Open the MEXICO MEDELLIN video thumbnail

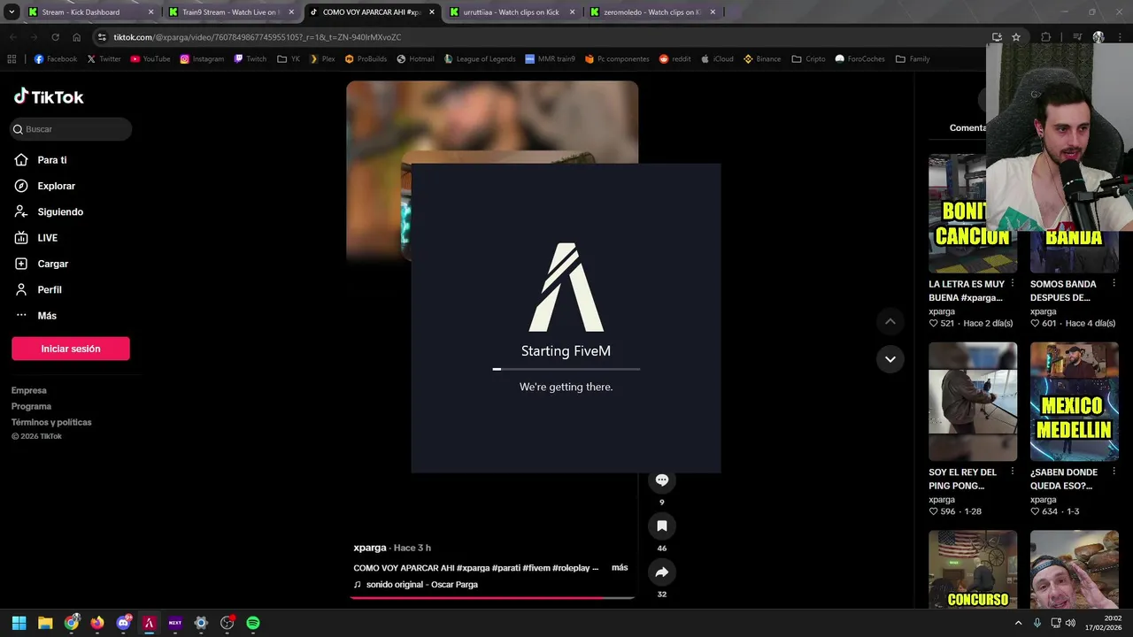click(1075, 402)
